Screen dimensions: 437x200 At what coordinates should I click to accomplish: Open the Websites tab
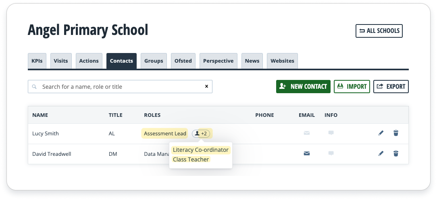coord(282,61)
